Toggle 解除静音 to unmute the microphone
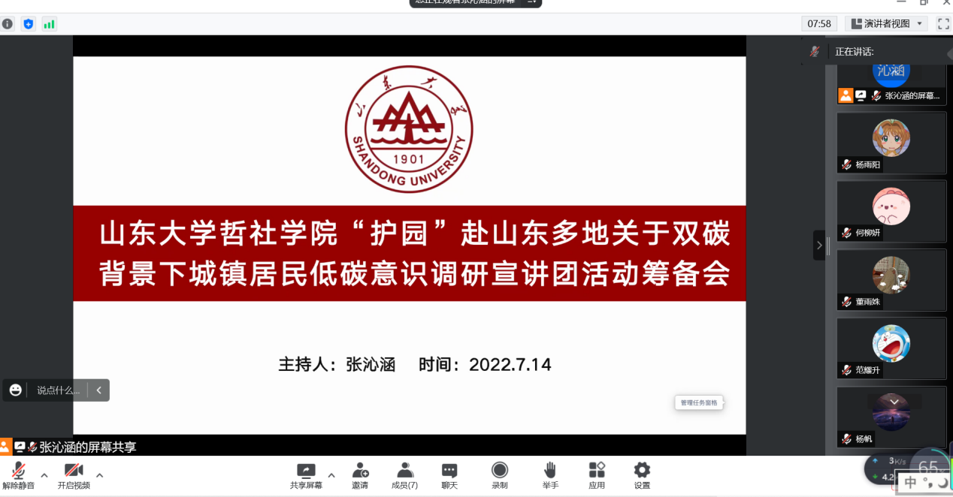Viewport: 953px width, 497px height. [18, 475]
